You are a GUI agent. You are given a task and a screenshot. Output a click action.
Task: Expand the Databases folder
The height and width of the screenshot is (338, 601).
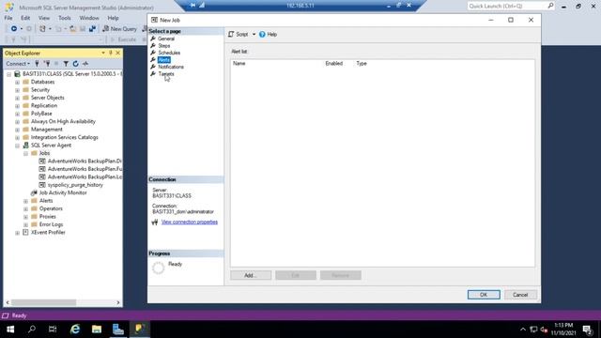(17, 83)
